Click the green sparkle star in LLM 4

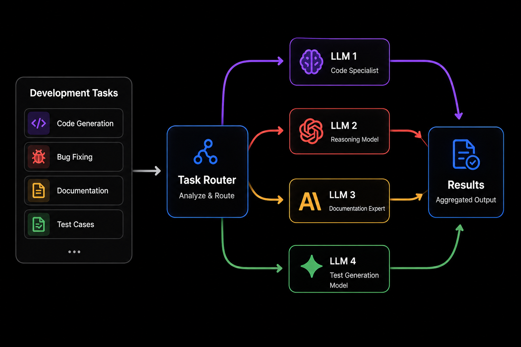coord(312,266)
